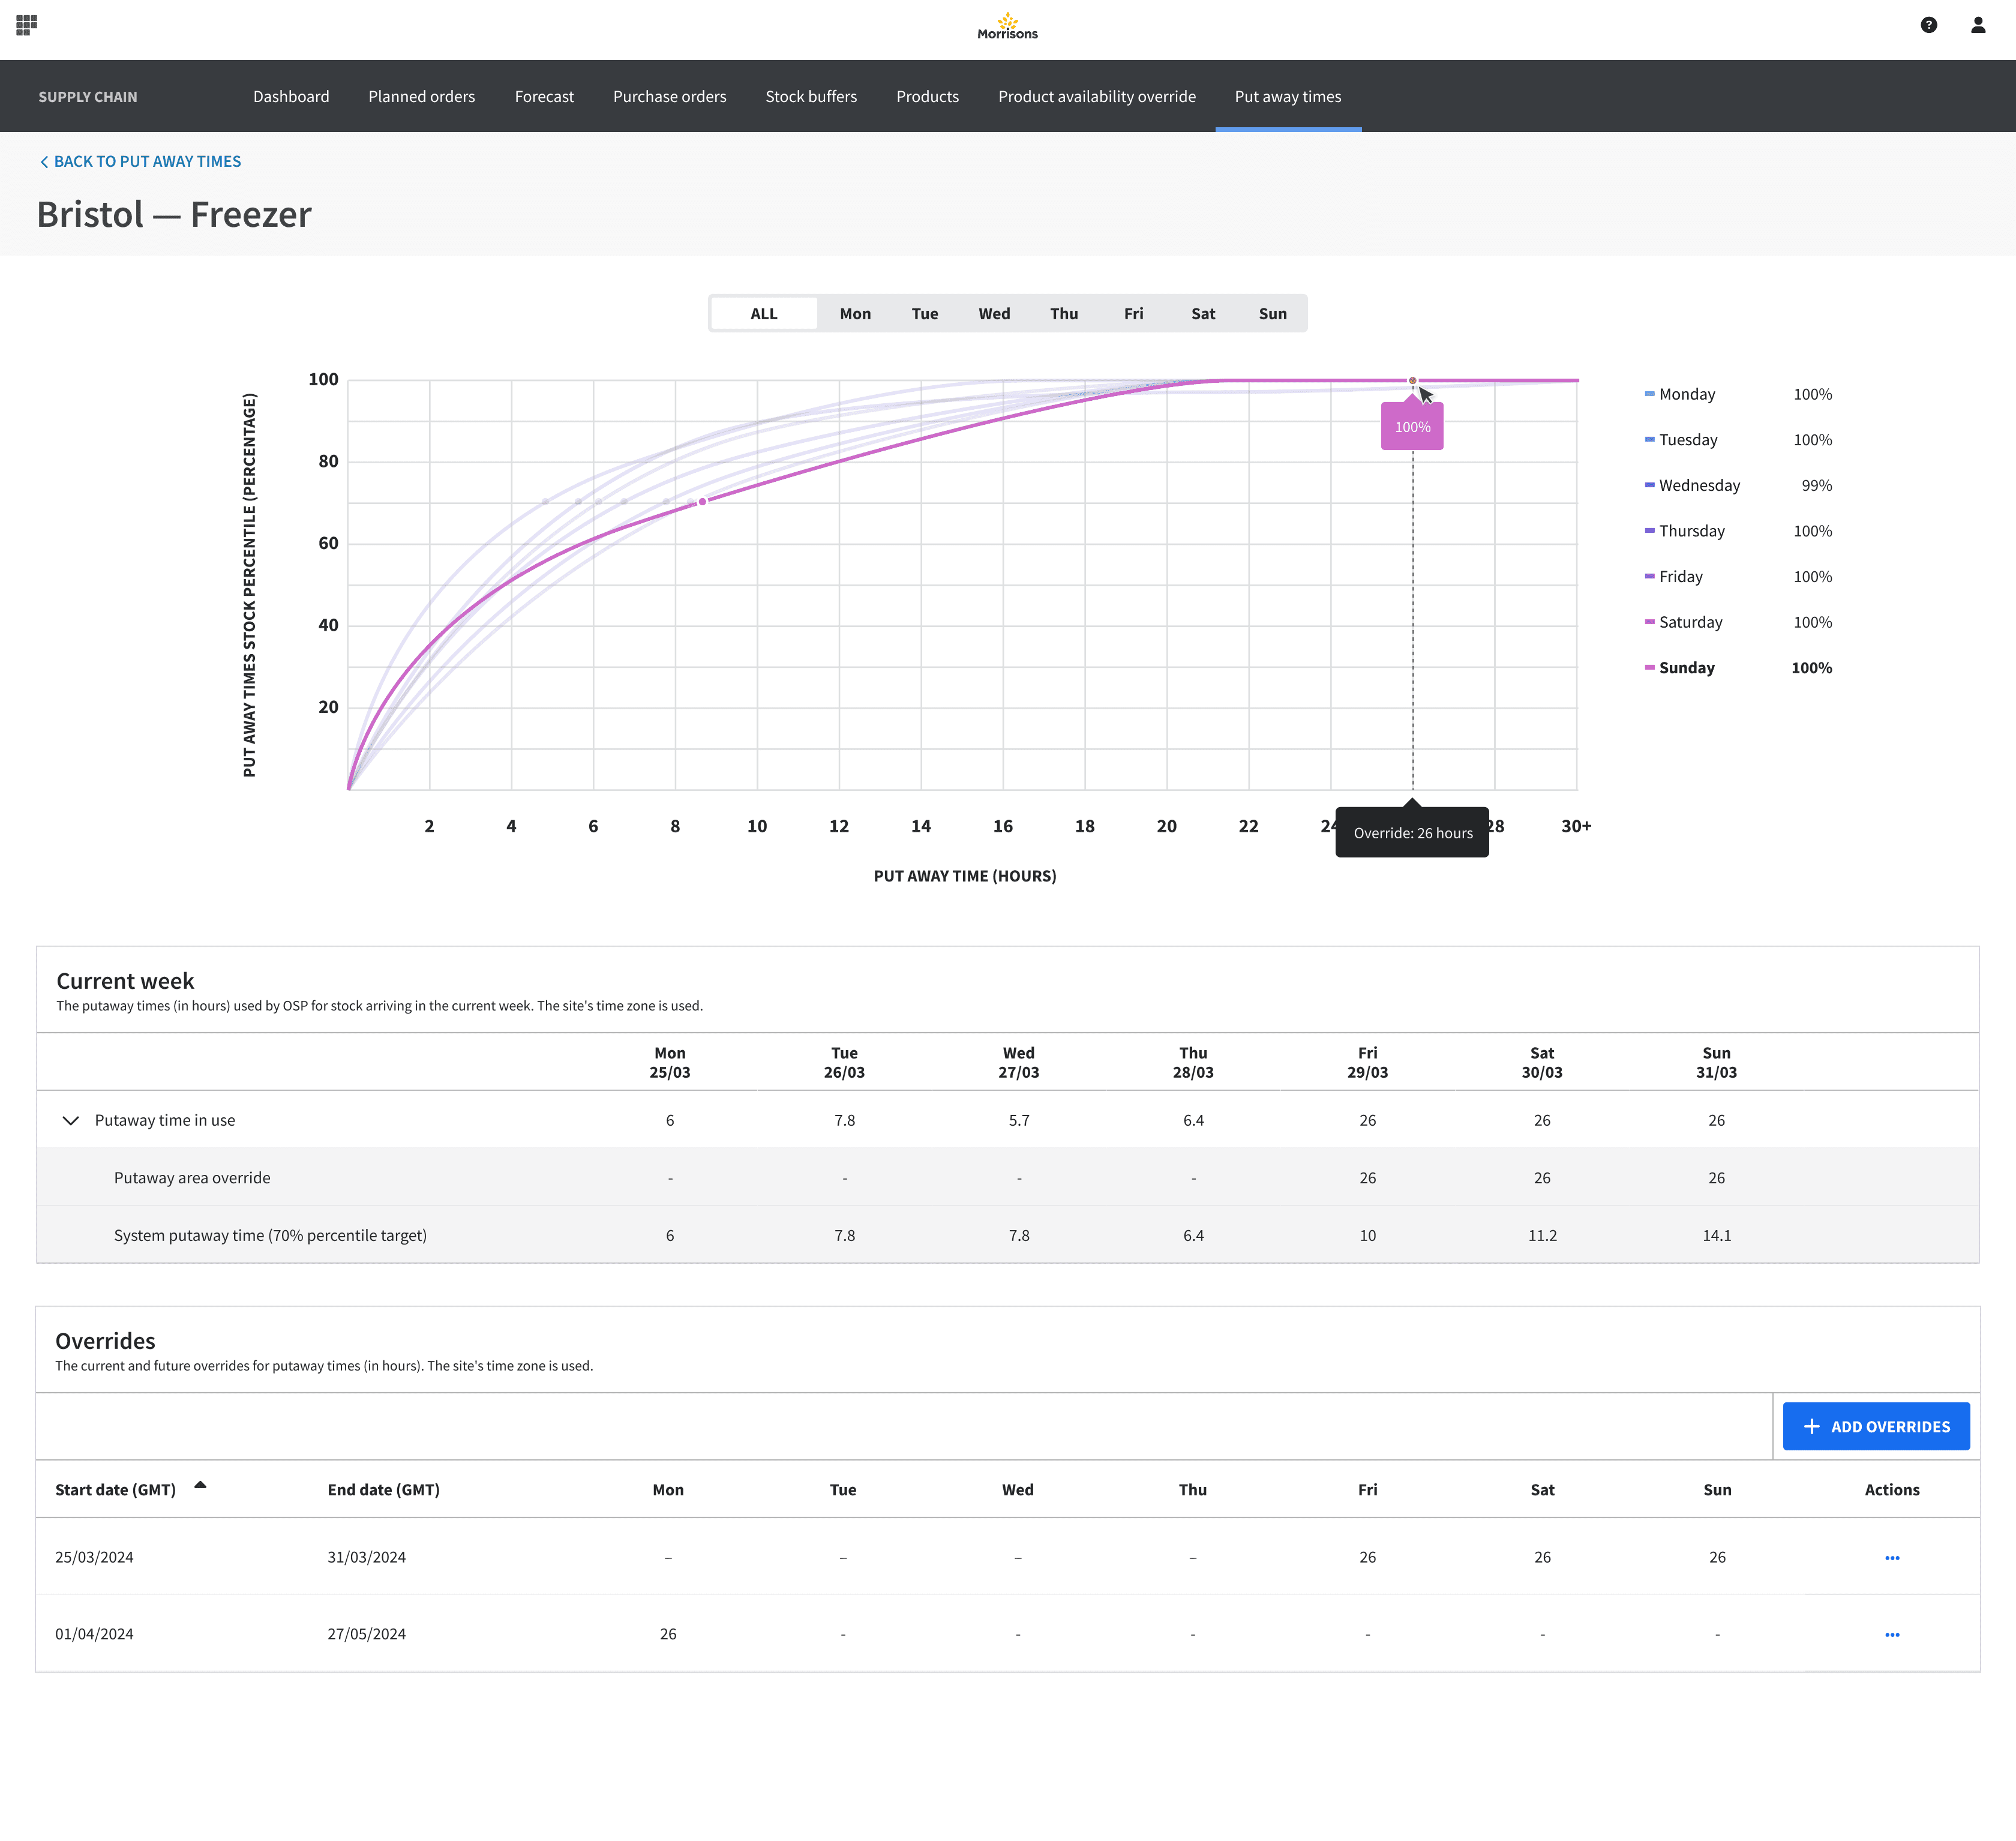The height and width of the screenshot is (1841, 2016).
Task: Click the Sunday 70% point on chart
Action: coord(702,501)
